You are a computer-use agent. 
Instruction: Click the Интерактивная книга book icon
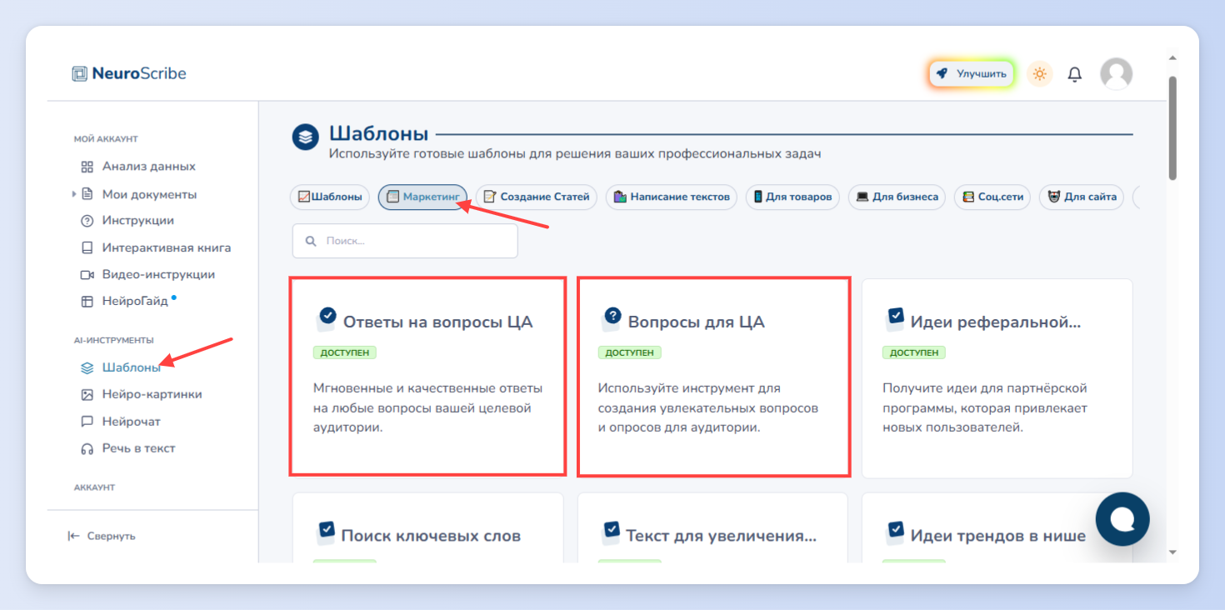87,247
